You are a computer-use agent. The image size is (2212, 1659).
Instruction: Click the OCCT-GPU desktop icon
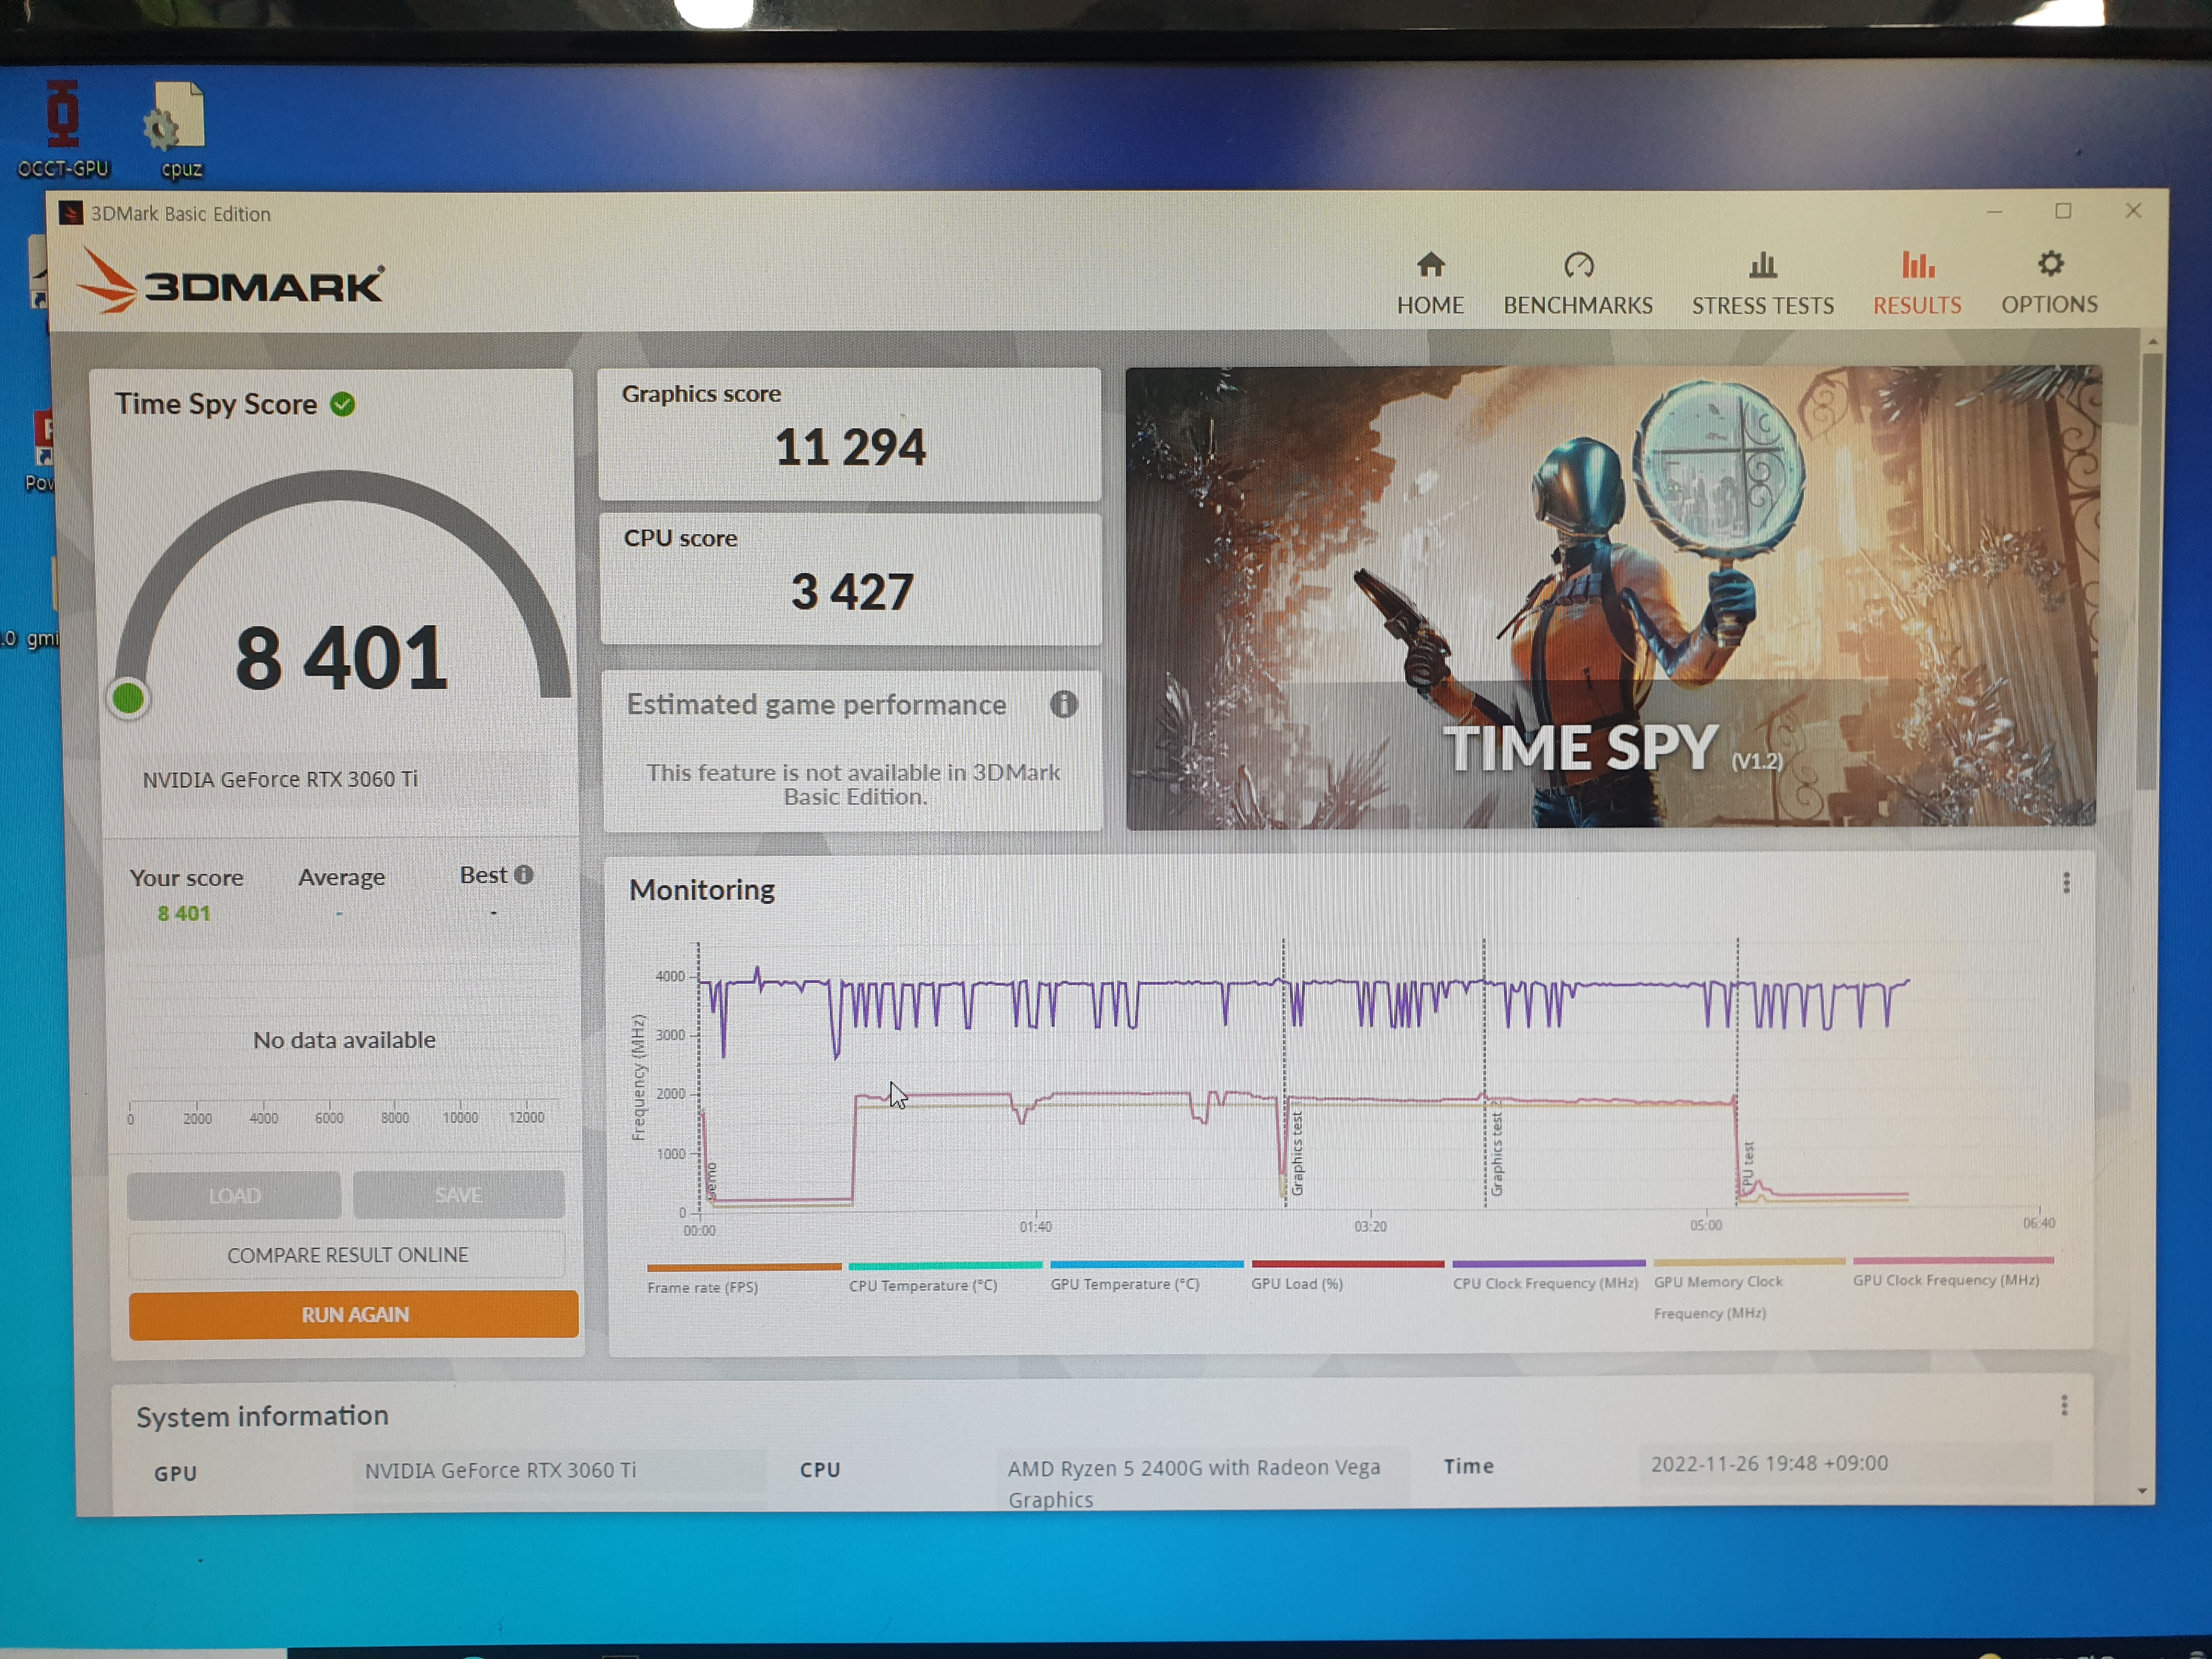click(x=63, y=130)
